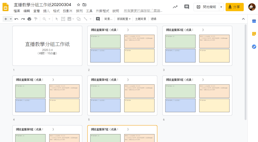258x142 pixels.
Task: Collapse the toolbar with chevron arrow
Action: 243,19
